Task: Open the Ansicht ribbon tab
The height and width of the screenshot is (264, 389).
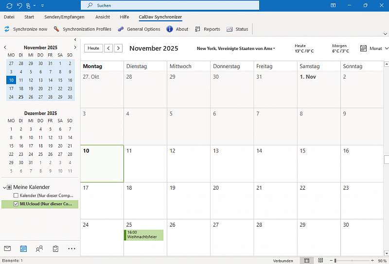Action: (x=103, y=17)
